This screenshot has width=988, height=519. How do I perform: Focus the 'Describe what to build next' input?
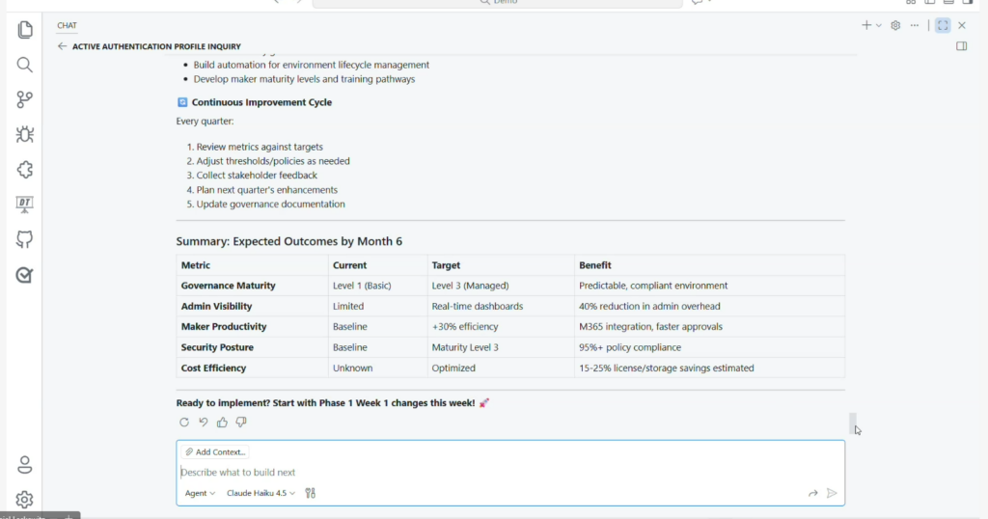click(x=510, y=472)
